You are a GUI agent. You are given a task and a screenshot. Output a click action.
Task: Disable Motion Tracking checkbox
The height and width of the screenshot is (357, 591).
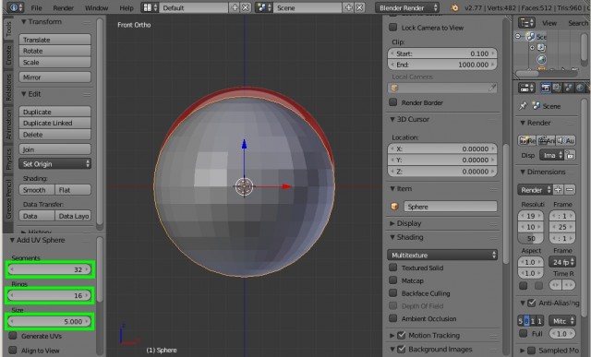pos(402,335)
